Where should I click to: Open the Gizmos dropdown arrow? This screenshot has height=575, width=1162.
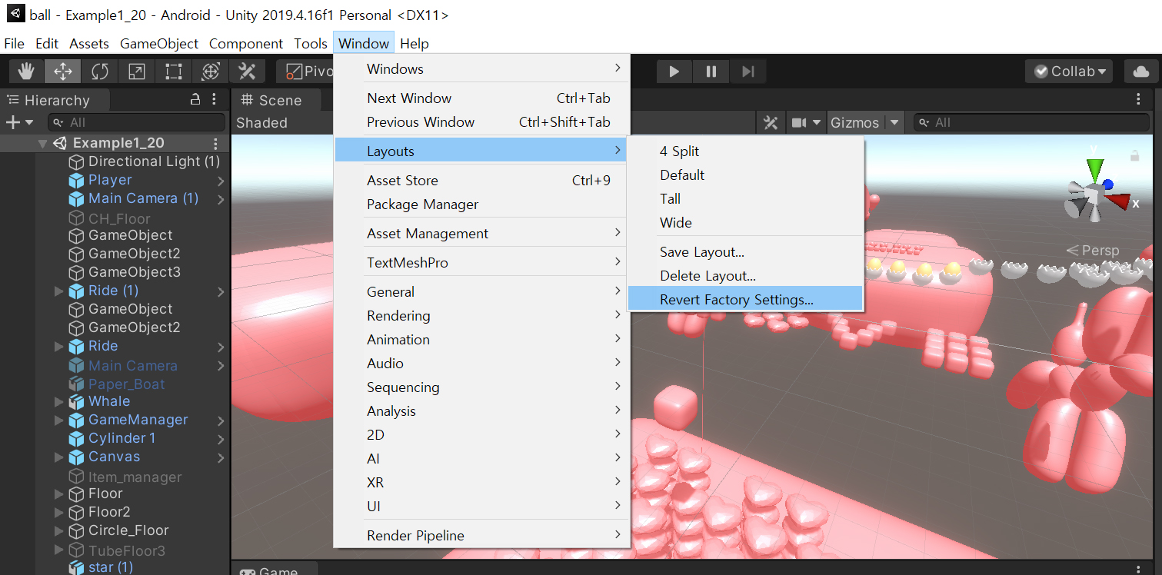[x=894, y=122]
